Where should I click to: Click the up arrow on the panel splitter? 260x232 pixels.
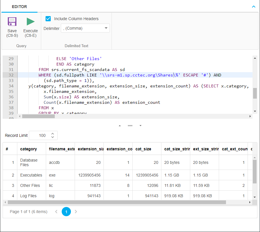120,125
